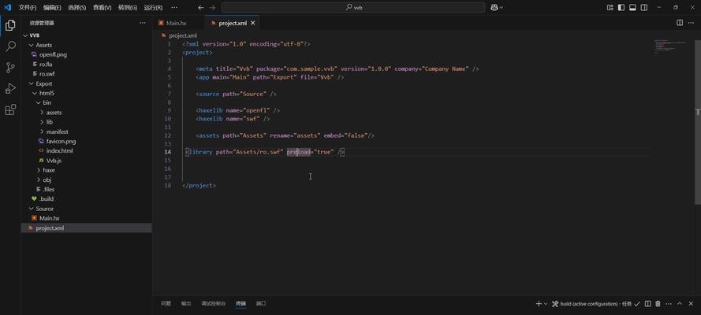Open the 文件(F) menu
701x315 pixels.
(28, 8)
